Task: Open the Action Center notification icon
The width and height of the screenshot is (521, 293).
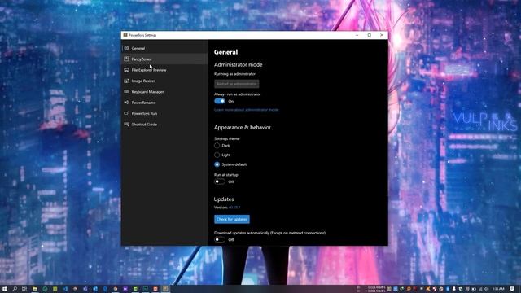Action: [512, 289]
